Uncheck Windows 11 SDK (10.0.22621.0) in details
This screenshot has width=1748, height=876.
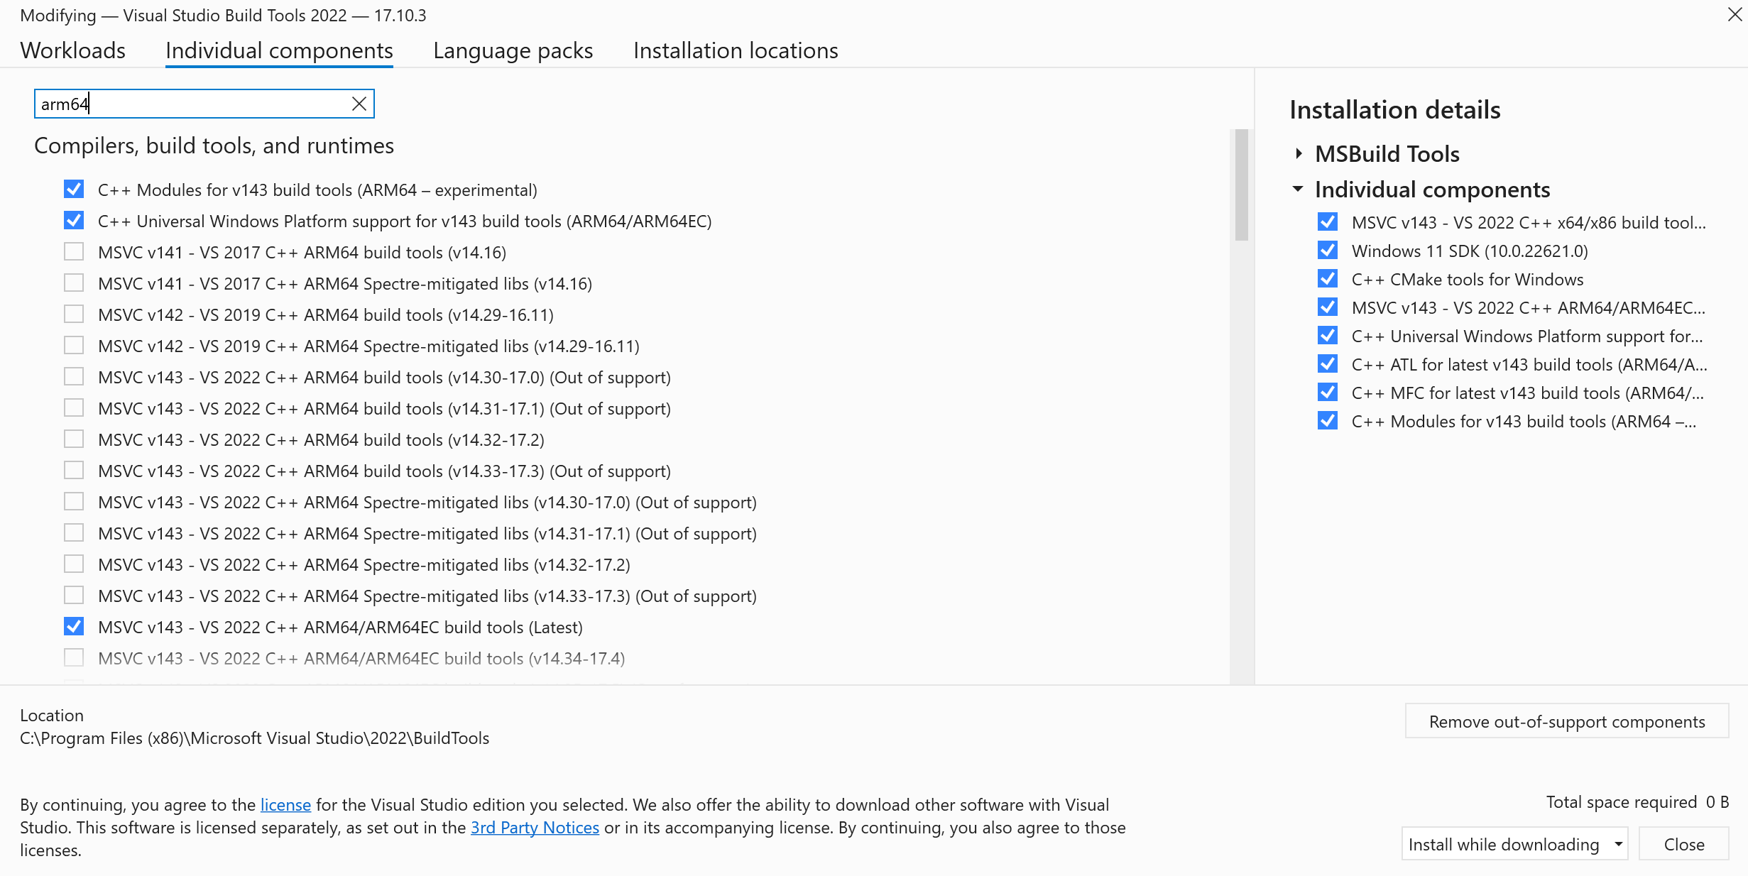1328,251
